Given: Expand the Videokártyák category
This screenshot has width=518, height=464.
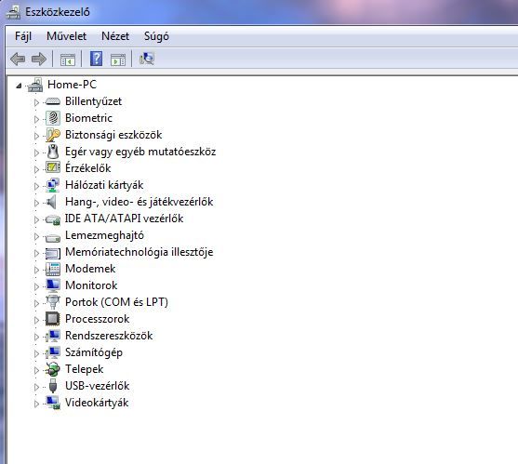Looking at the screenshot, I should tap(36, 404).
